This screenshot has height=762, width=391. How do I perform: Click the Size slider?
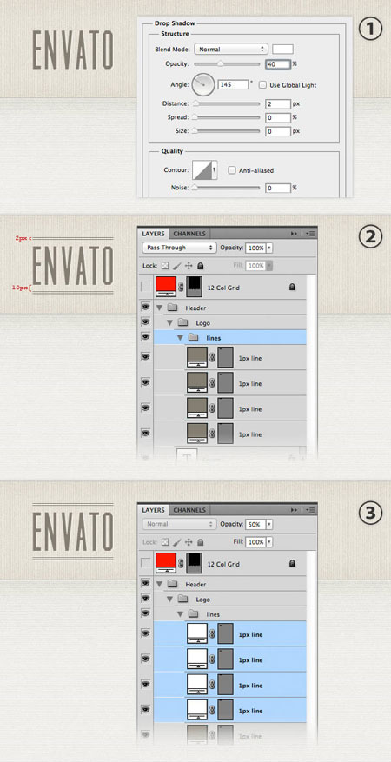click(x=227, y=130)
